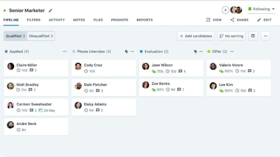The height and width of the screenshot is (157, 280).
Task: Select the Qualified 3 toggle
Action: coord(15,36)
